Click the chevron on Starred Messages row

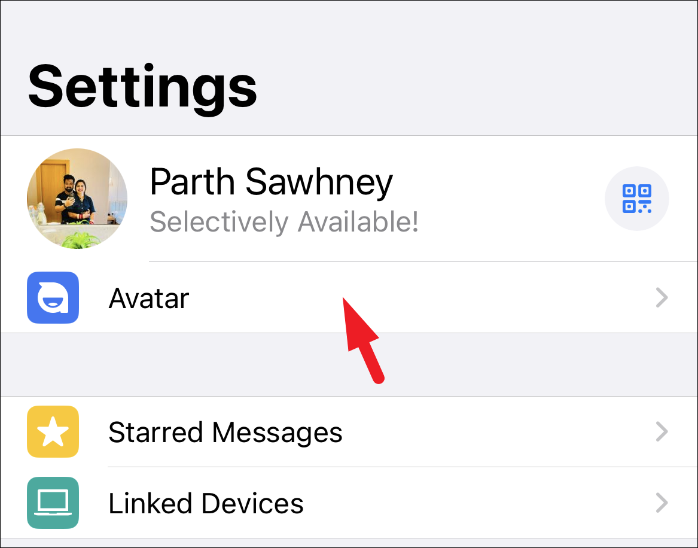[x=662, y=431]
